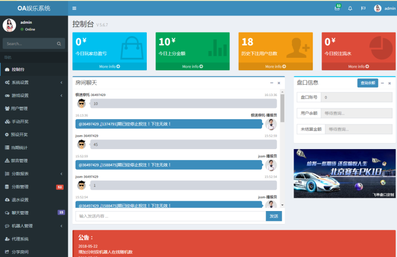Click the 查询余额 button
The image size is (397, 257).
(367, 83)
